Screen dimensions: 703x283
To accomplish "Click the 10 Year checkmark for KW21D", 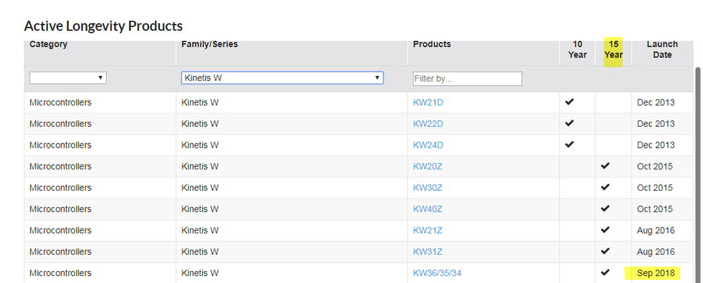I will pyautogui.click(x=570, y=102).
